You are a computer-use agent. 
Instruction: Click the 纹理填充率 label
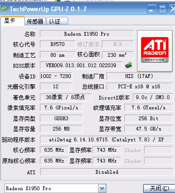point(107,108)
